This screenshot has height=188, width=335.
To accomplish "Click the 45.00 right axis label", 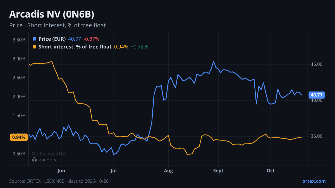I will (x=317, y=64).
